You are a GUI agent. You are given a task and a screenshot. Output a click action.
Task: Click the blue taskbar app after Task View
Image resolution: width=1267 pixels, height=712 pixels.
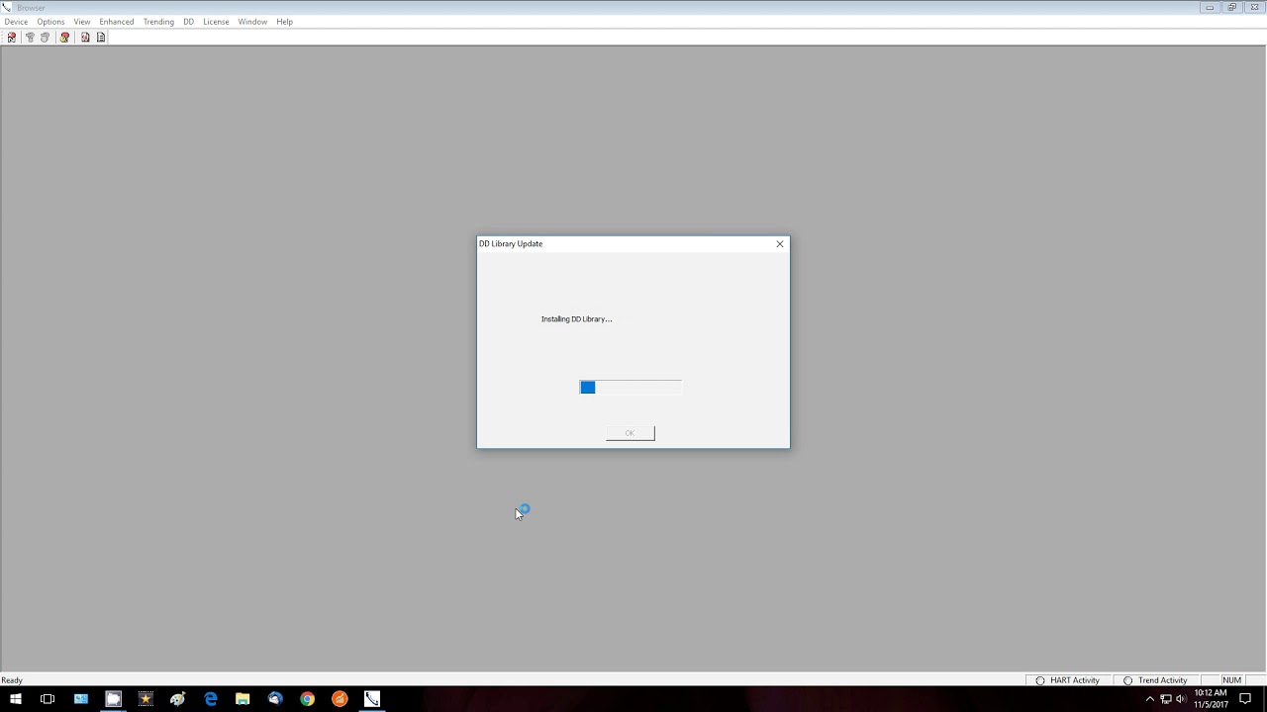point(81,699)
